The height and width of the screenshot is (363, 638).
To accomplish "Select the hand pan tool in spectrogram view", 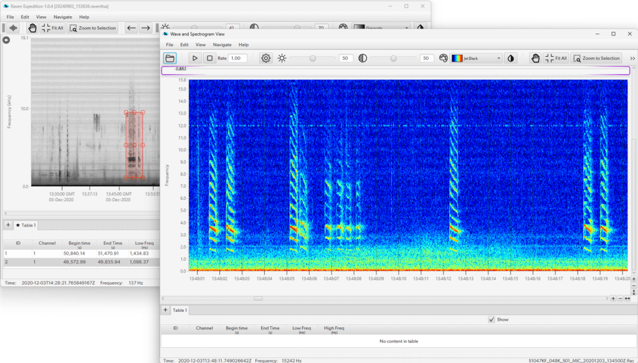I will coord(535,58).
